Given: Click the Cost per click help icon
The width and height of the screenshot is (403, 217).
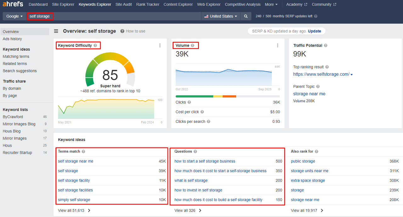Looking at the screenshot, I should [x=202, y=112].
